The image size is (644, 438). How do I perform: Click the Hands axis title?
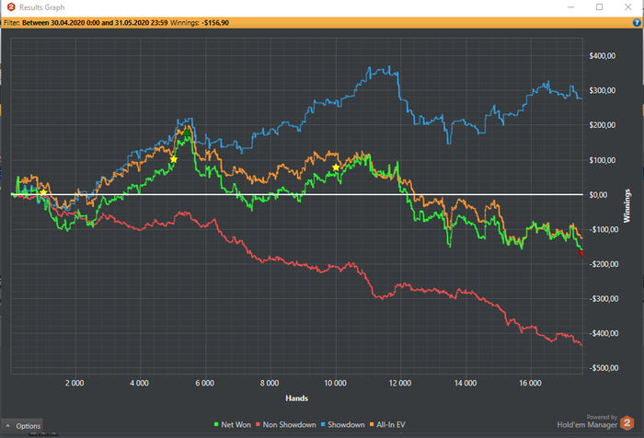click(296, 398)
